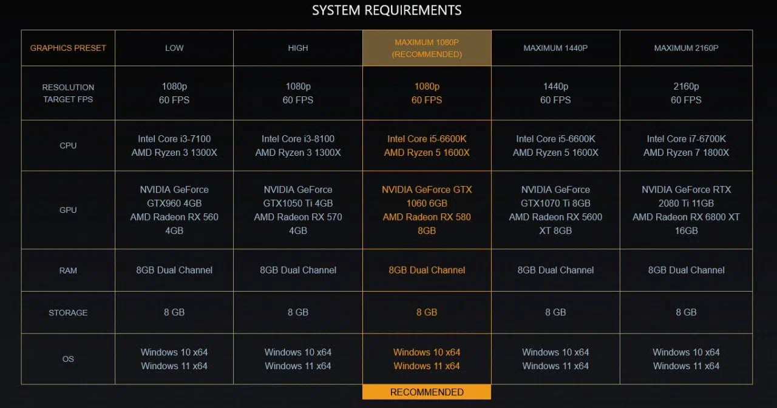777x408 pixels.
Task: Click the orange RECOMMENDED banner below table
Action: (x=427, y=392)
